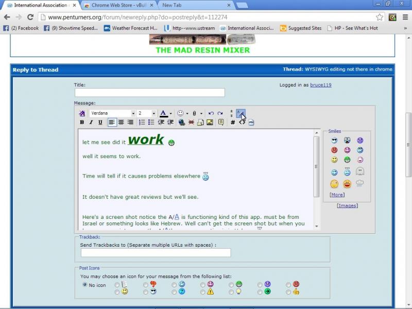This screenshot has height=309, width=412.
Task: Insert a hyperlink with globe icon
Action: pos(181,123)
